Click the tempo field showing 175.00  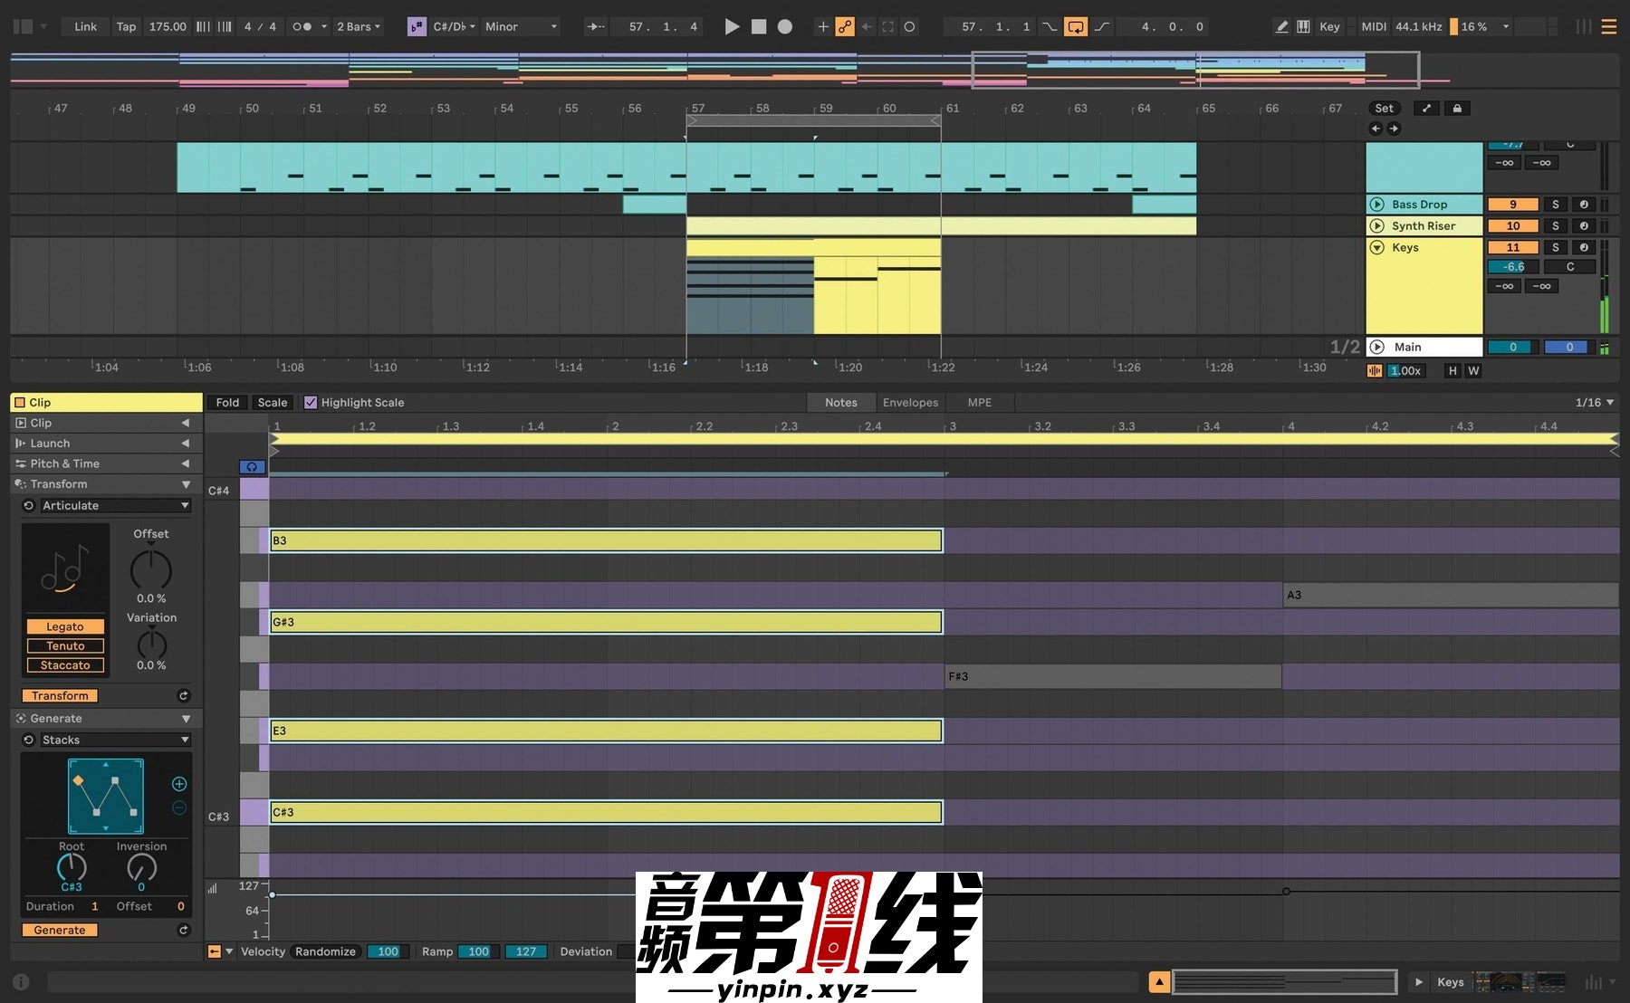[x=168, y=26]
